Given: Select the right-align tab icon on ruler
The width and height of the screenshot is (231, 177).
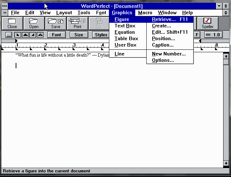Looking at the screenshot, I should coord(33,35).
